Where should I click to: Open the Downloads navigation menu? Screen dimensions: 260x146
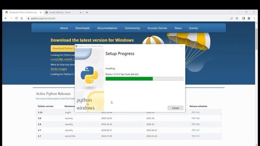(82, 28)
